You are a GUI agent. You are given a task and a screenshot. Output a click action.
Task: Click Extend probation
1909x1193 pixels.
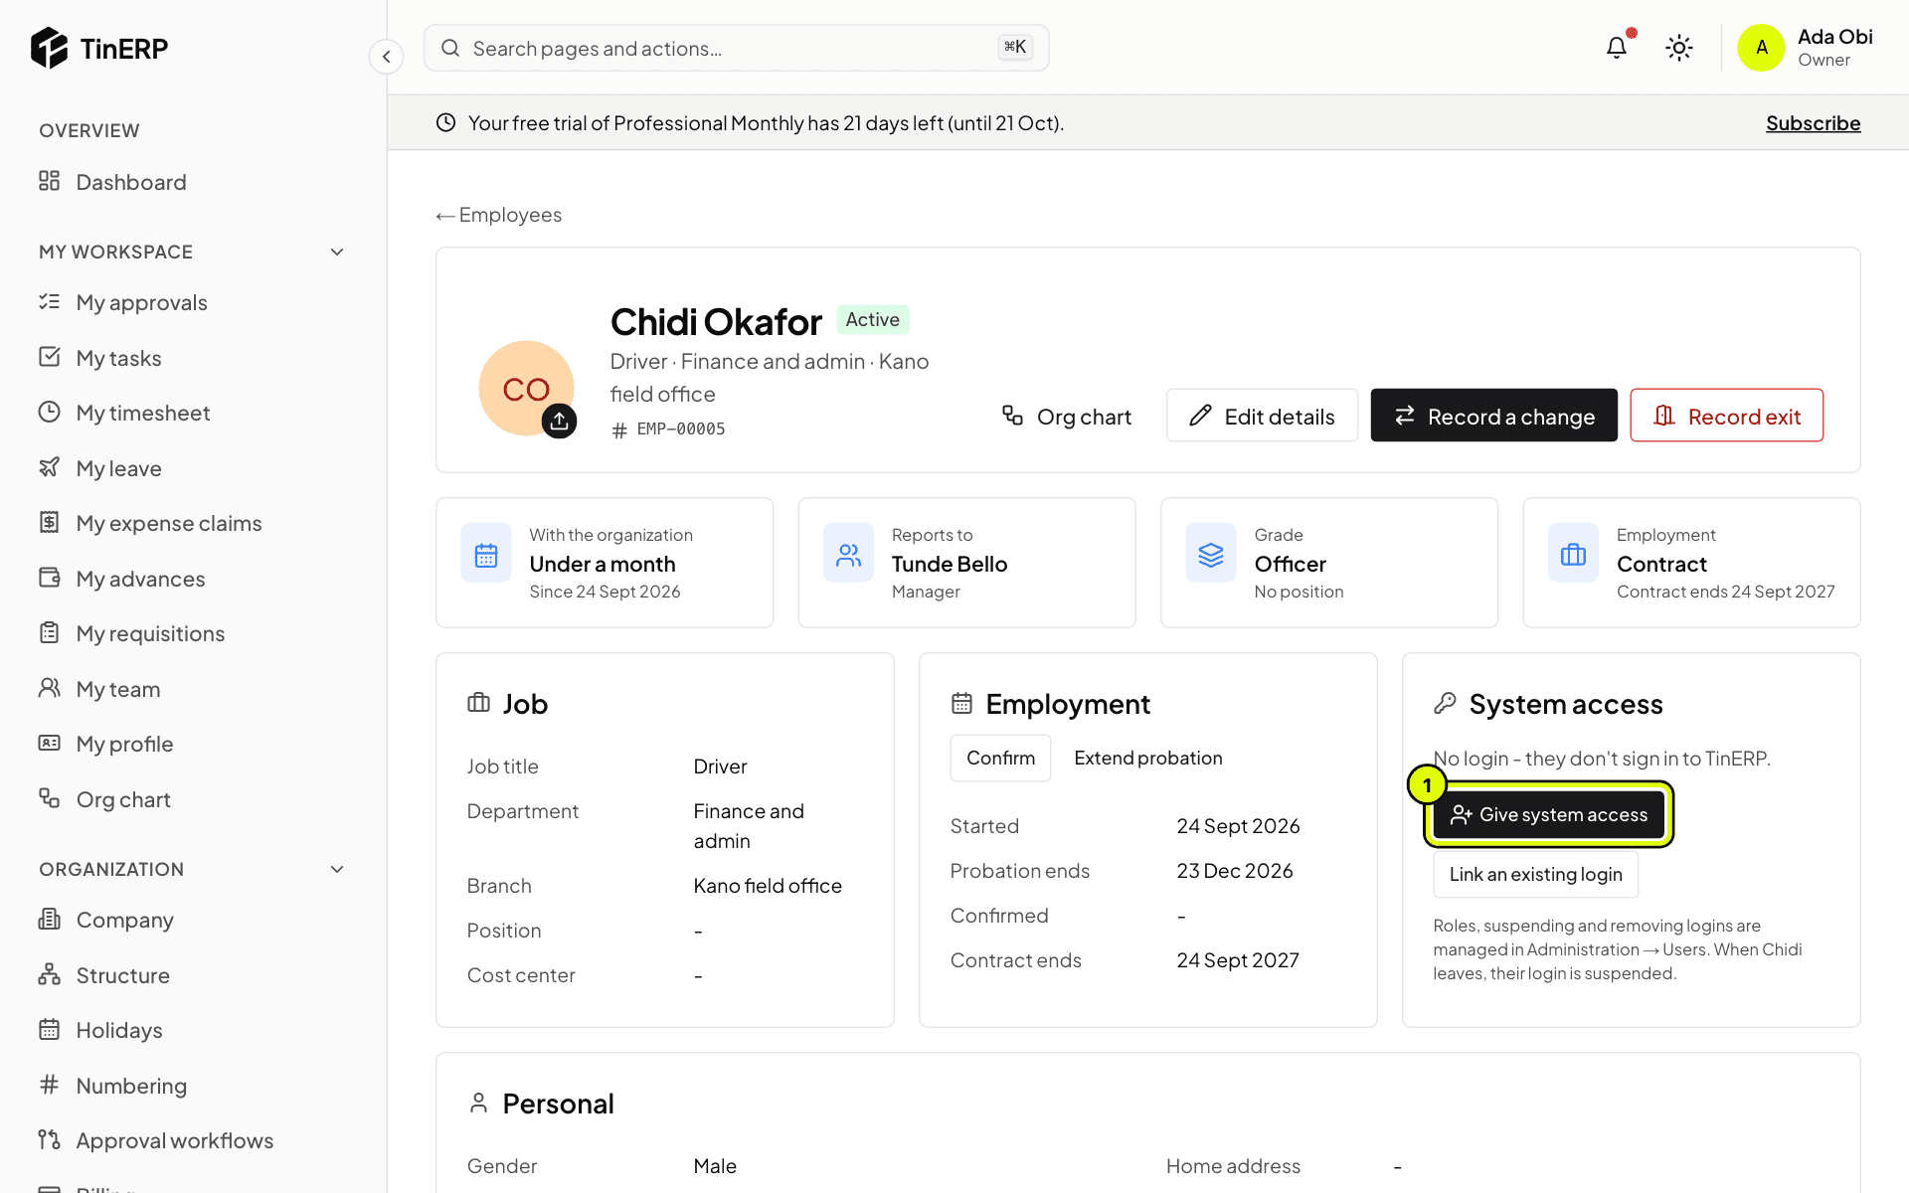1148,758
